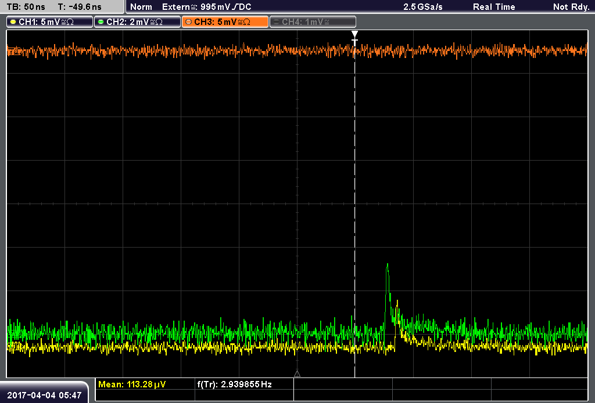Click the peak of the green CH2 pulse
The image size is (595, 403).
[x=387, y=264]
